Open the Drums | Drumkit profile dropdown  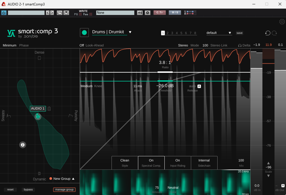(130, 32)
